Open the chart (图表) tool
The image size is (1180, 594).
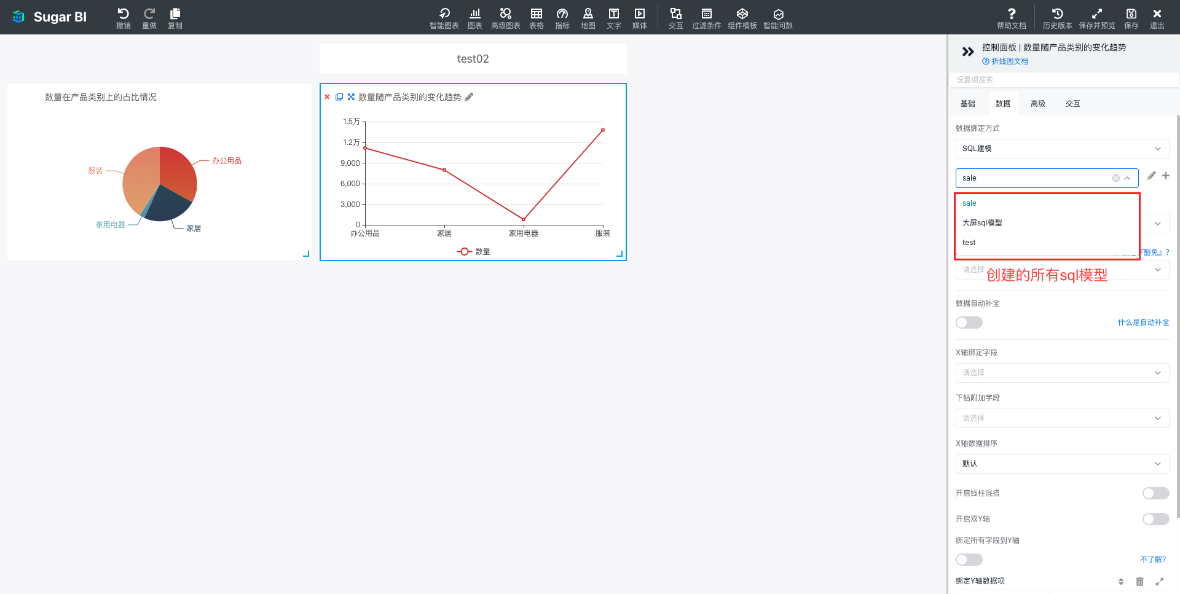tap(475, 18)
